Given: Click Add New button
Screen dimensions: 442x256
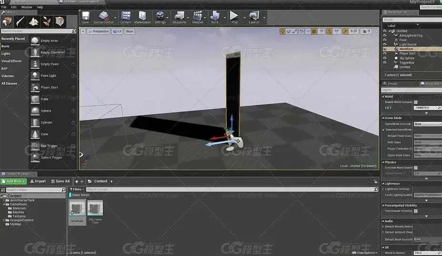Looking at the screenshot, I should [x=13, y=181].
